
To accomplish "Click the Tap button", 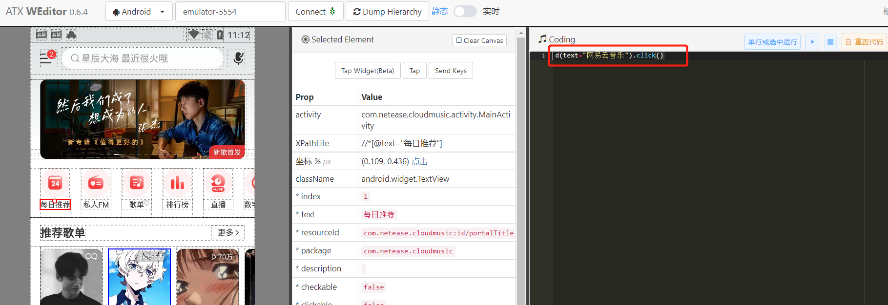I will point(414,71).
